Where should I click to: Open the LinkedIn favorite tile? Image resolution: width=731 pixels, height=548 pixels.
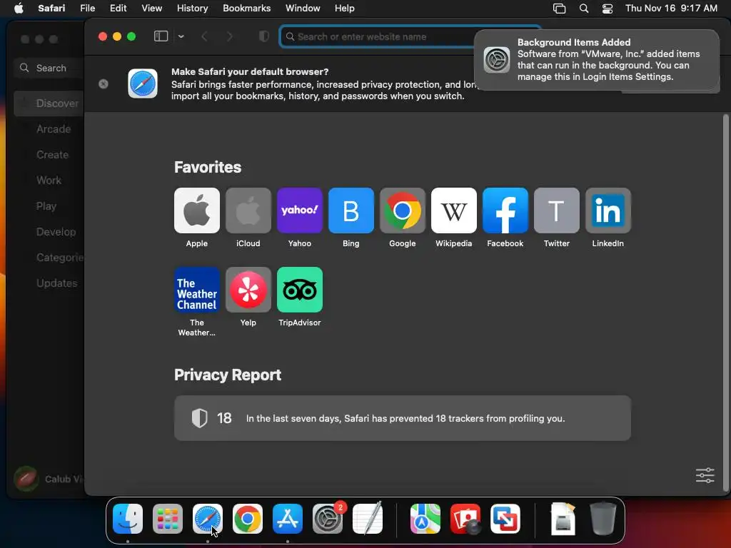pyautogui.click(x=608, y=210)
